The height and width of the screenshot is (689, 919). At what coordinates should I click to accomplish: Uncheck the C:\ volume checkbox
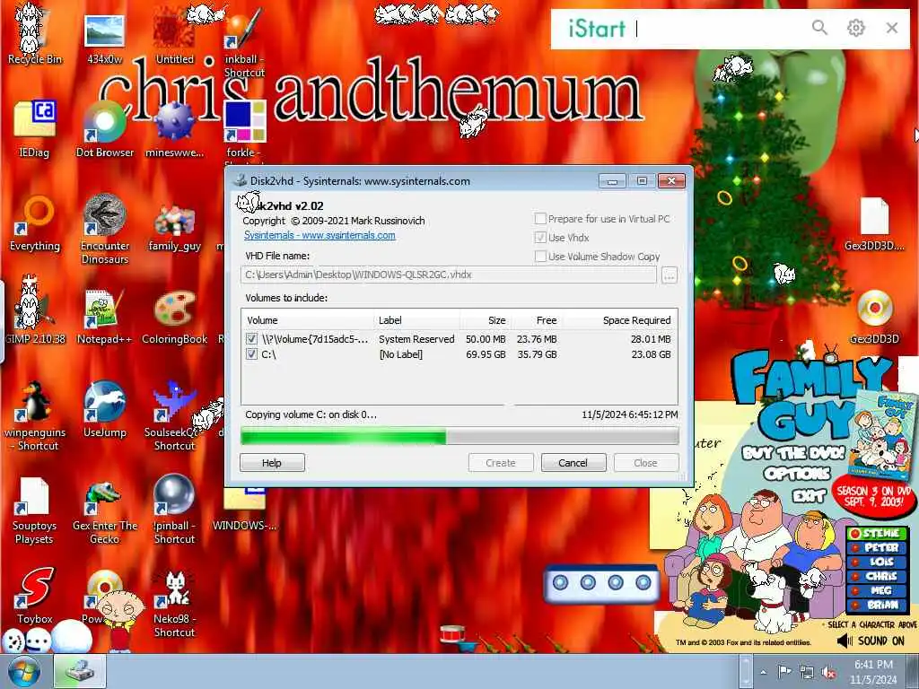[251, 353]
